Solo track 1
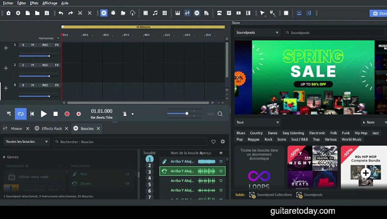Image resolution: width=387 pixels, height=219 pixels. pos(23,45)
